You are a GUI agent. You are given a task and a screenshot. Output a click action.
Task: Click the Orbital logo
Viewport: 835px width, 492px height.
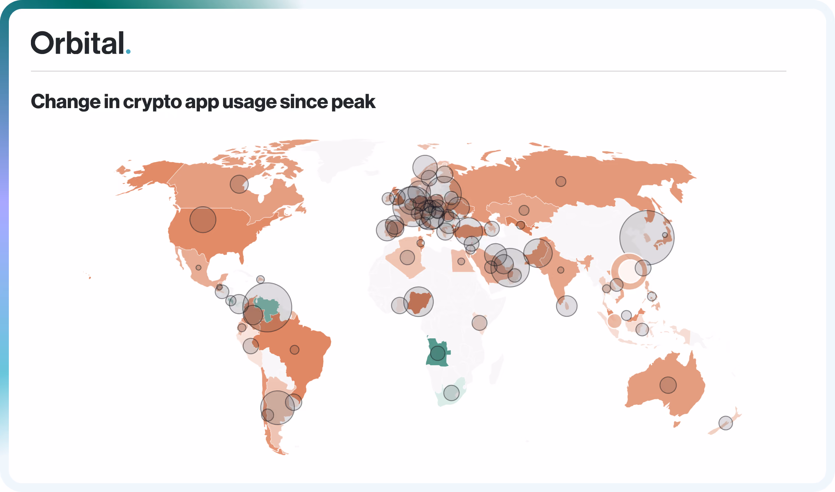81,43
